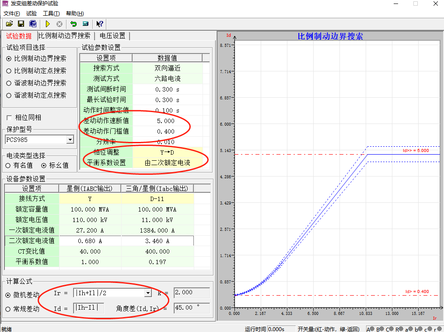Click the 相位调整 Y→D value cell
This screenshot has height=332, width=444.
pos(167,152)
